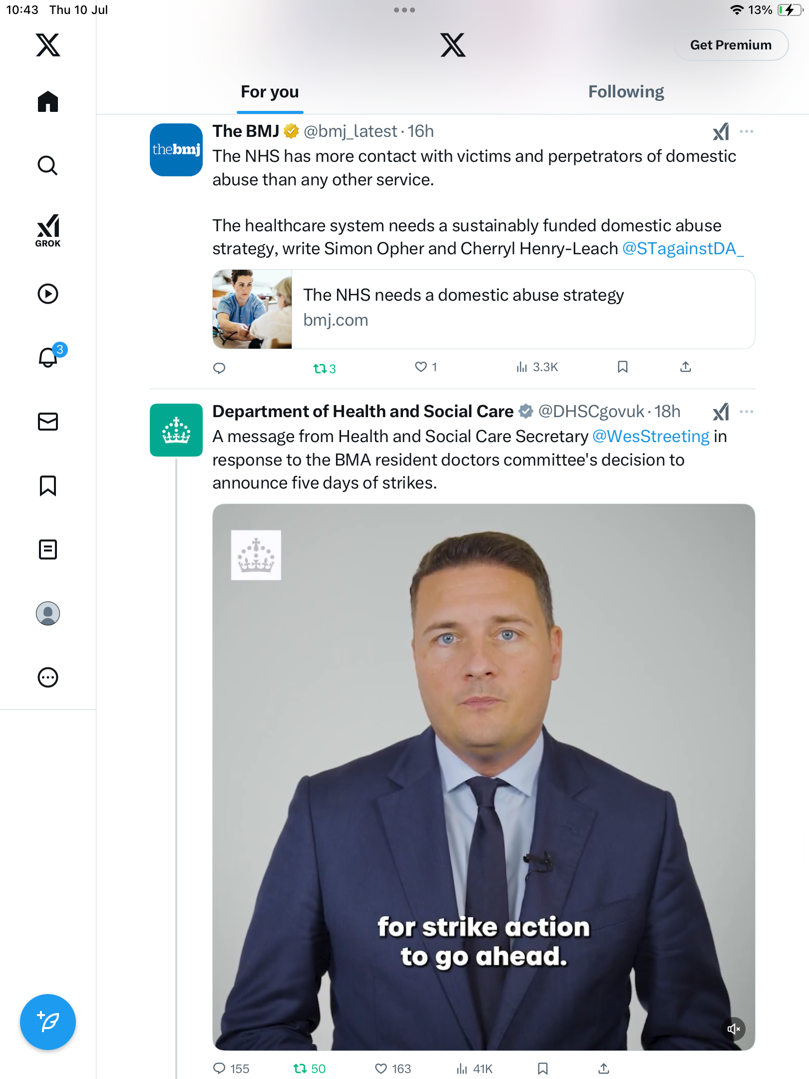This screenshot has width=809, height=1079.
Task: Unmute the Wes Streeting video
Action: [x=734, y=1029]
